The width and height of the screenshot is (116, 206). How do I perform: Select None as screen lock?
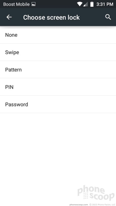point(58,35)
